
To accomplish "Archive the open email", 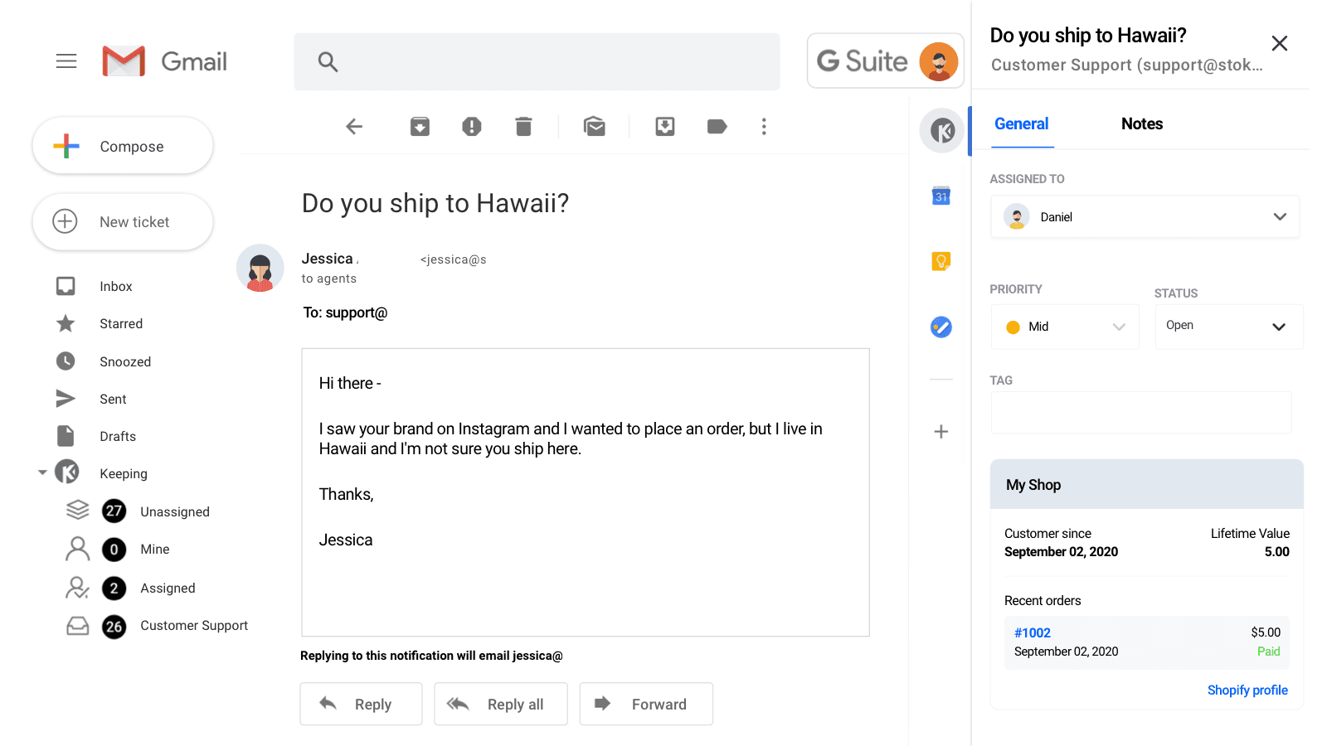I will click(420, 126).
